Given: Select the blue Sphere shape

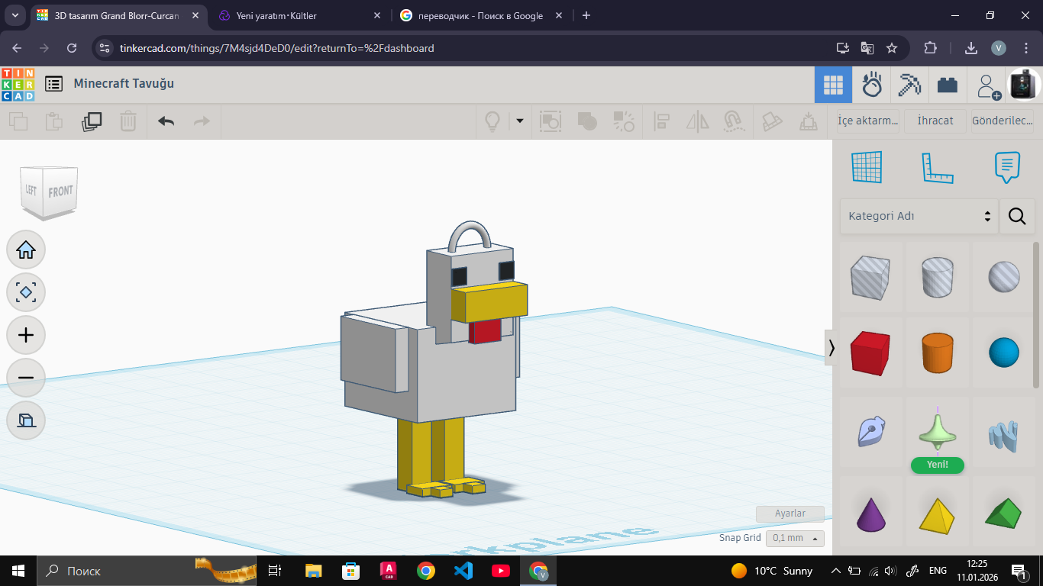Looking at the screenshot, I should 1004,353.
